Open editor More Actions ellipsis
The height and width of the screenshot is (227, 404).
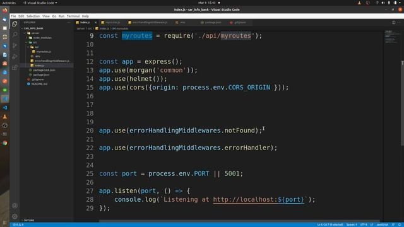click(399, 23)
